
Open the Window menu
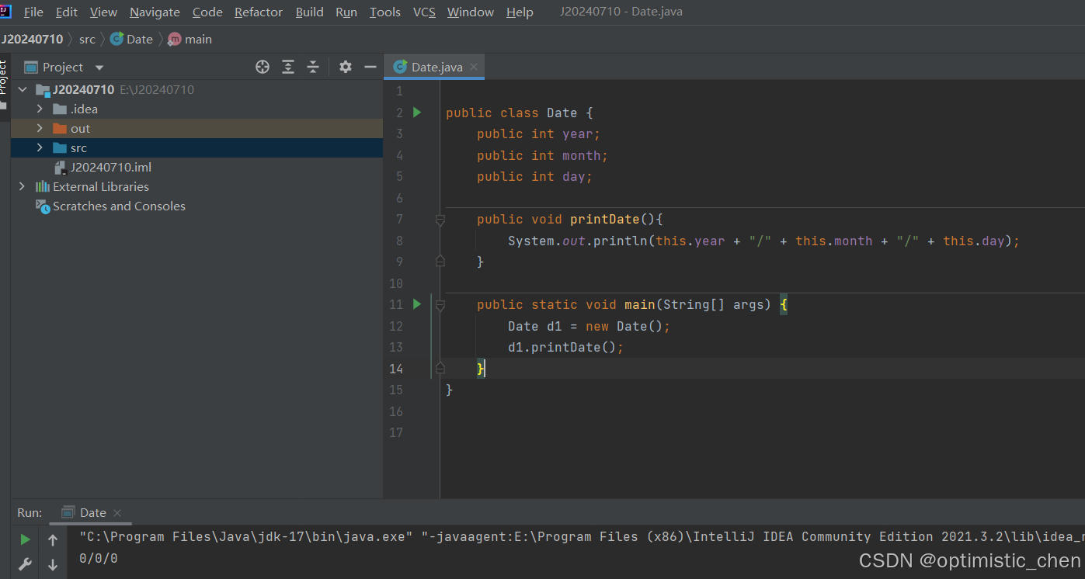click(471, 12)
